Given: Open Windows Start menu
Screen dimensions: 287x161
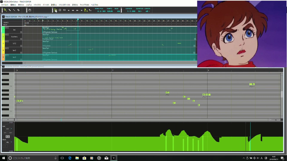Looking at the screenshot, I should pos(4,158).
